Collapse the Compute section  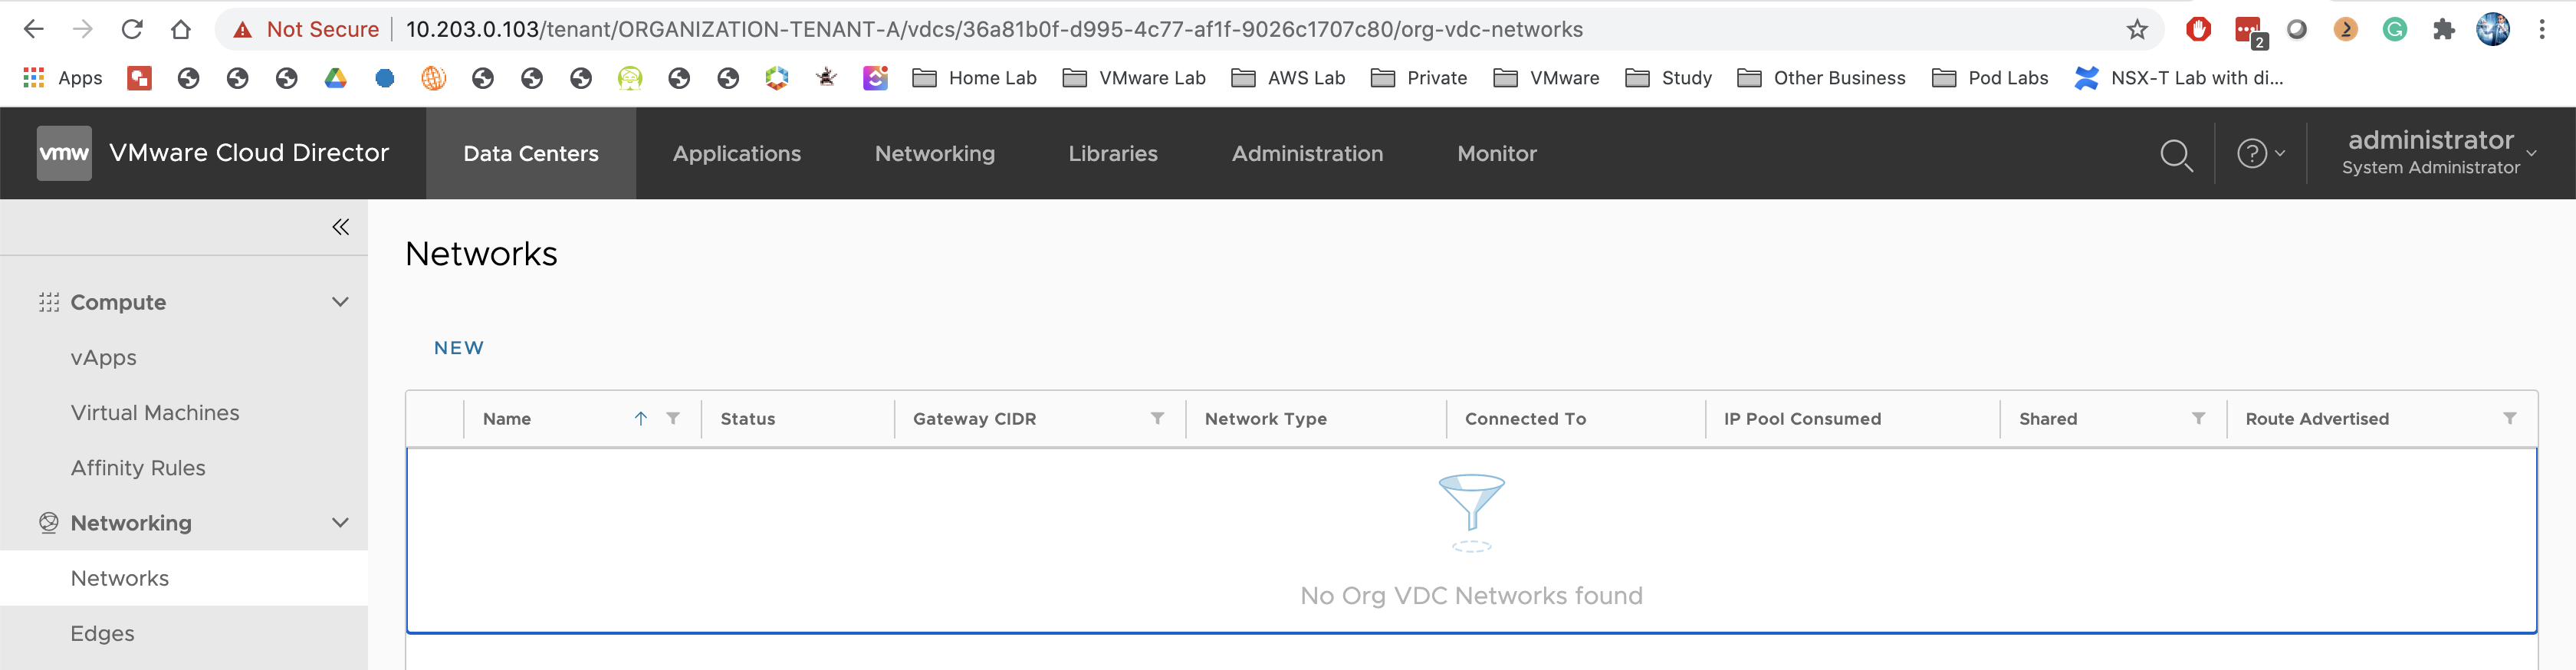tap(340, 302)
